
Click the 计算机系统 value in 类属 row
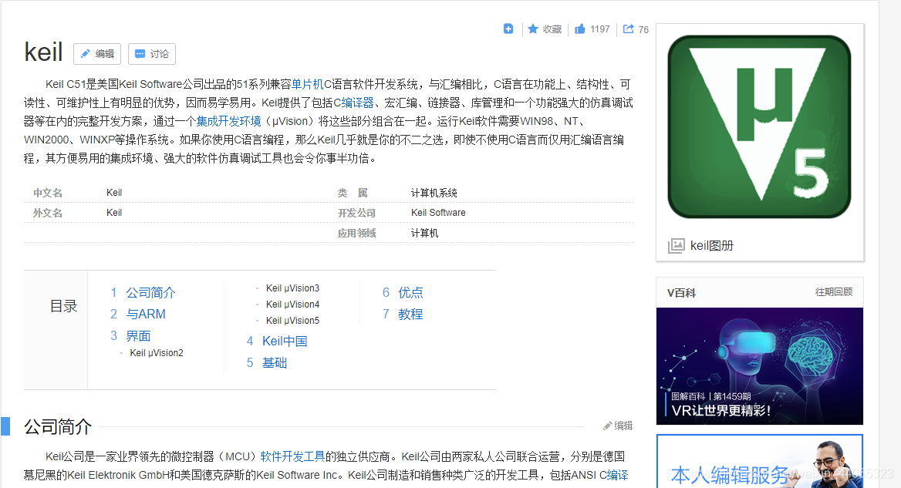(434, 193)
